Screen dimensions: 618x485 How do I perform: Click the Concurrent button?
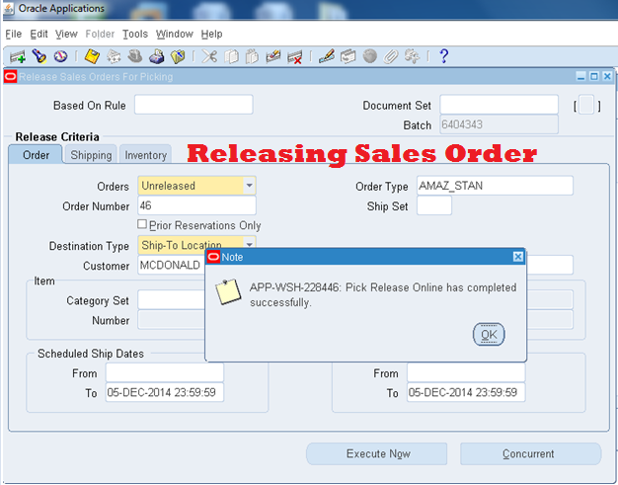pyautogui.click(x=530, y=453)
